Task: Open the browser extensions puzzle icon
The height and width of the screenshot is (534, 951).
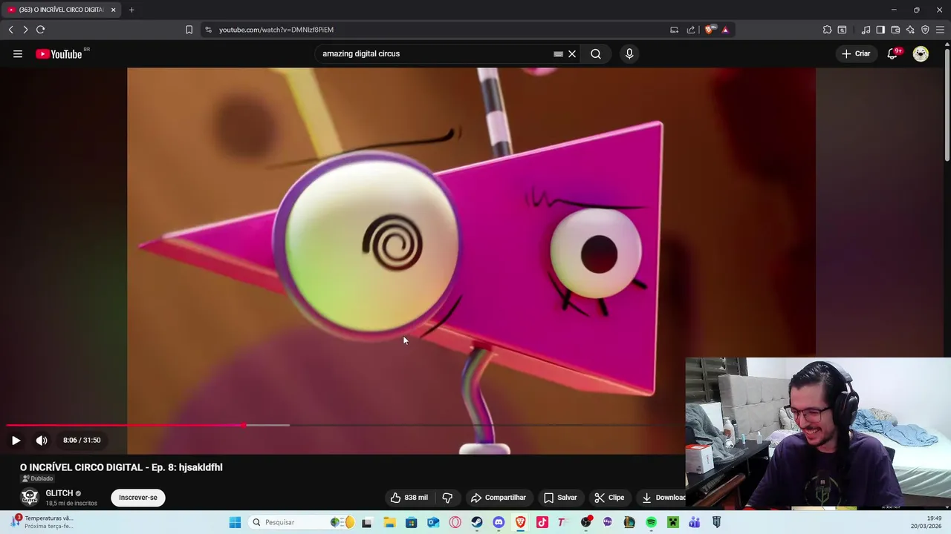Action: pyautogui.click(x=827, y=30)
